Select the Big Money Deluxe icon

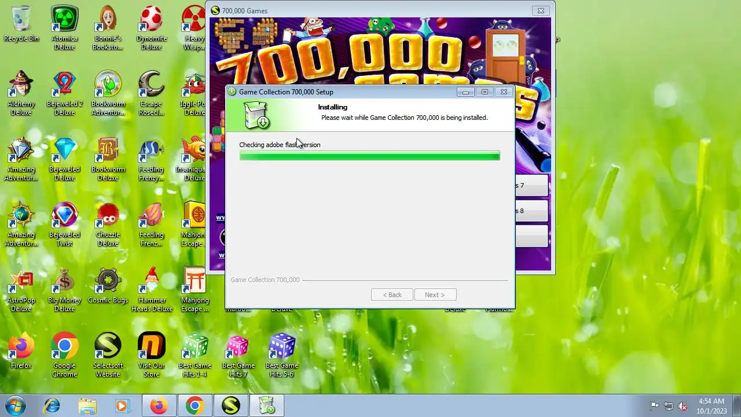click(65, 290)
